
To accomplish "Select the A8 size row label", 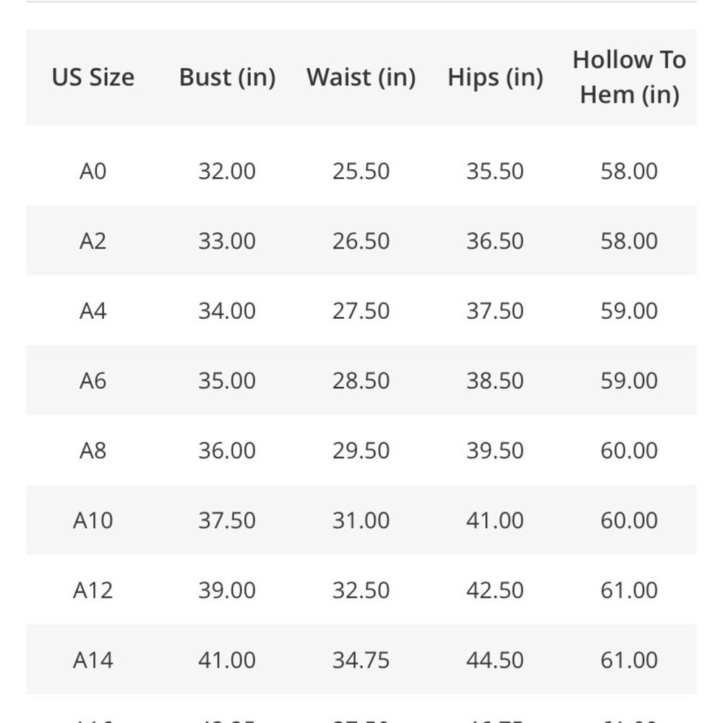I will pos(93,450).
